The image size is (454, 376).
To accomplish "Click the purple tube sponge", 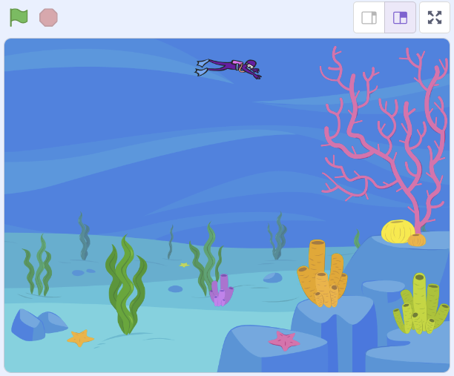I will 220,291.
